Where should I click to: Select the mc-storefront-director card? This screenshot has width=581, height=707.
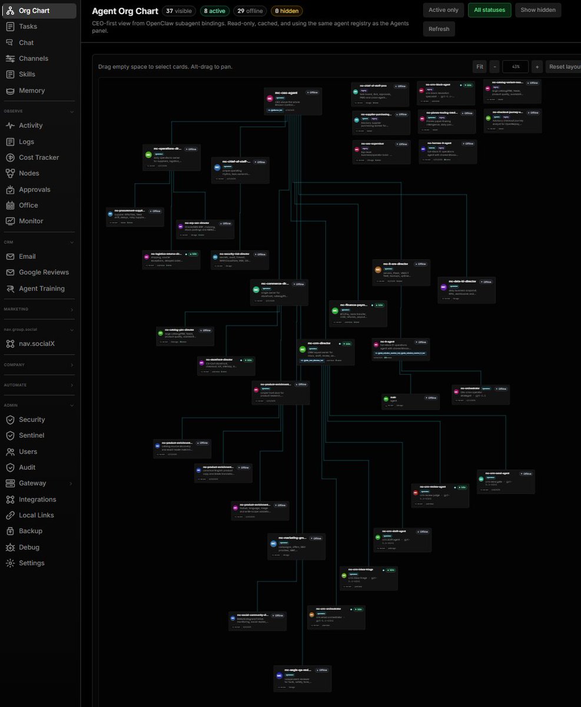click(x=226, y=366)
